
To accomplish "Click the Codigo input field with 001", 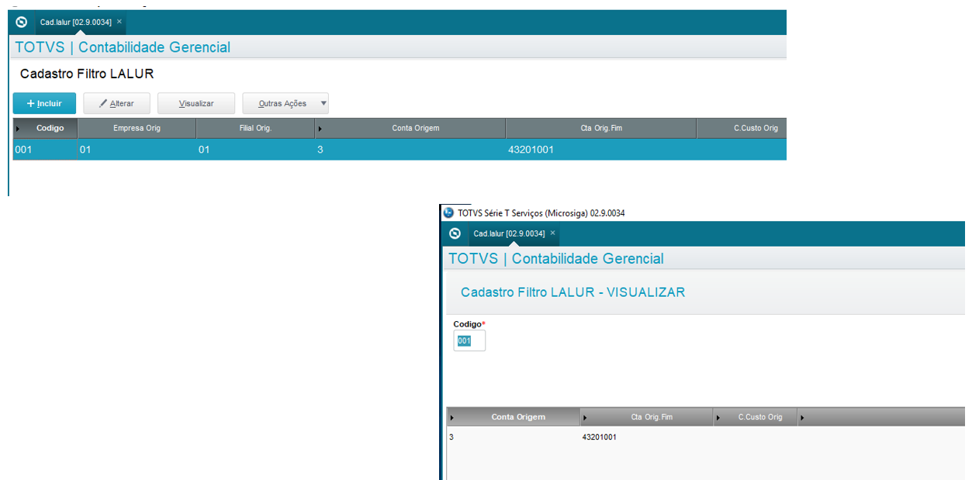I will (469, 340).
